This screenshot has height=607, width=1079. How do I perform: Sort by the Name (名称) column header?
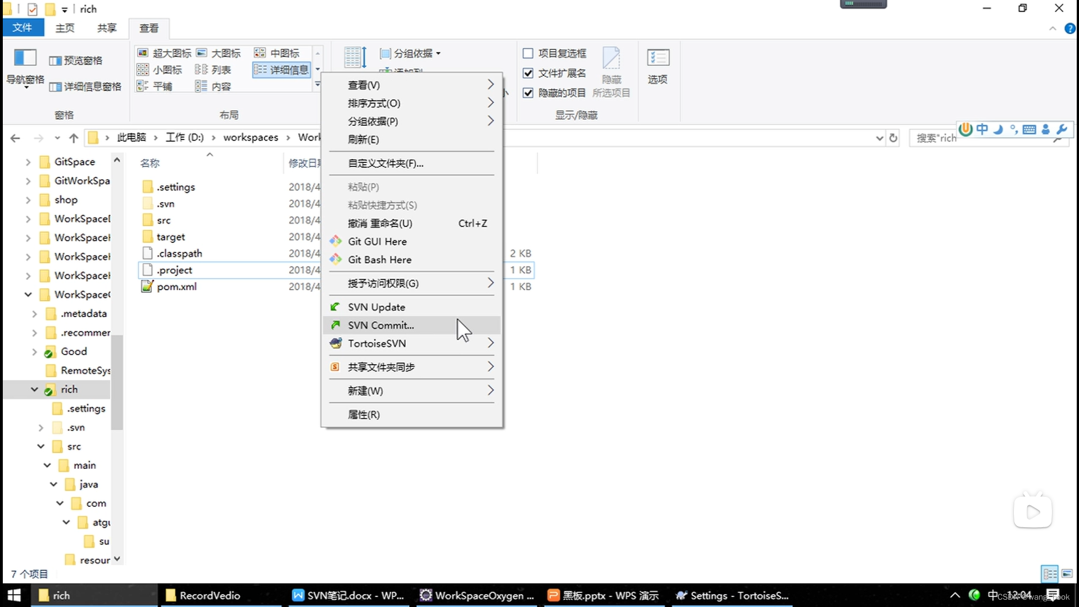pyautogui.click(x=150, y=163)
